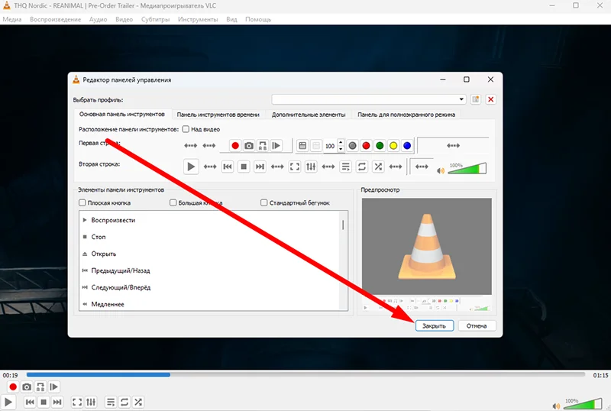Image resolution: width=611 pixels, height=411 pixels.
Task: Toggle playlist view in bottom player controls
Action: (110, 402)
